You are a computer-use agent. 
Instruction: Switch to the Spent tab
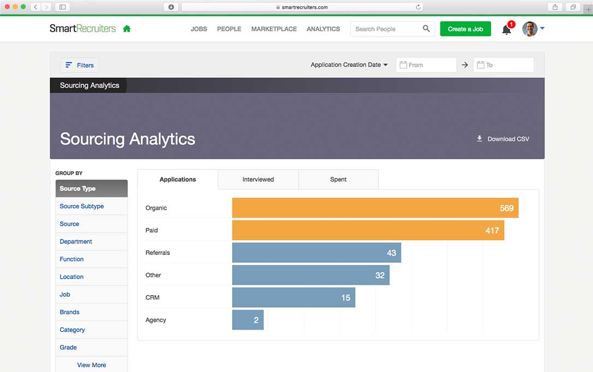tap(338, 179)
